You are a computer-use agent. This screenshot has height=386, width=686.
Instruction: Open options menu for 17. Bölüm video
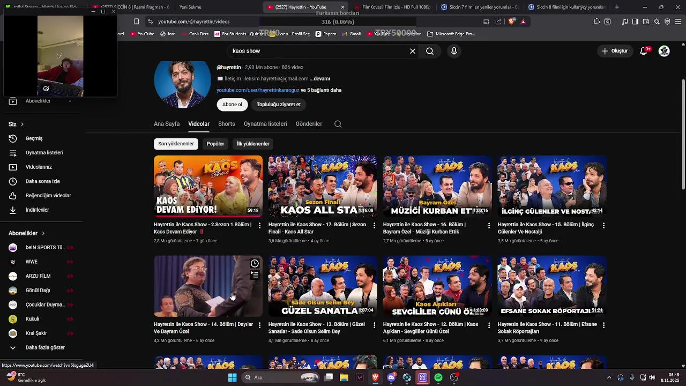point(374,226)
